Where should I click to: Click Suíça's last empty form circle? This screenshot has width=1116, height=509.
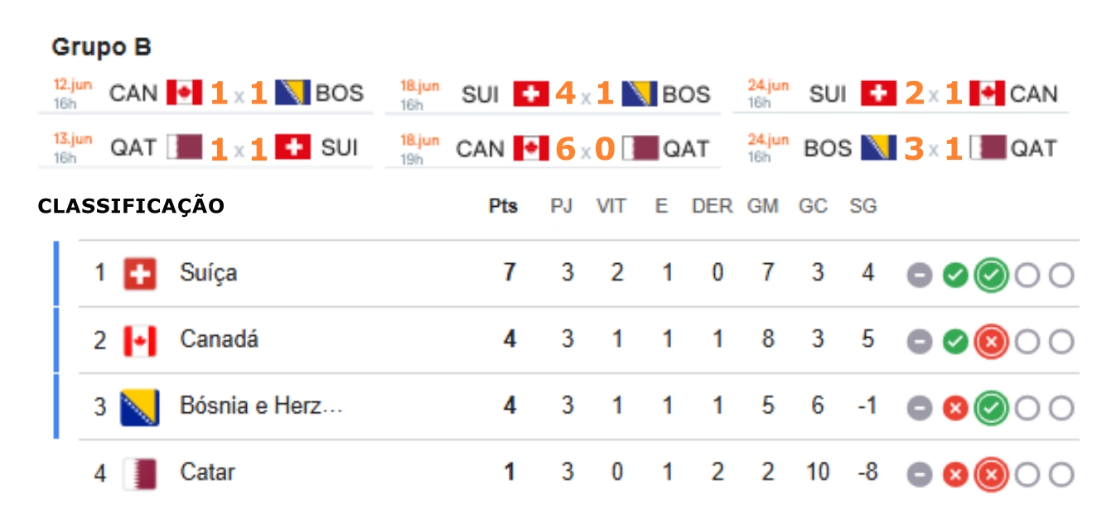[1061, 275]
